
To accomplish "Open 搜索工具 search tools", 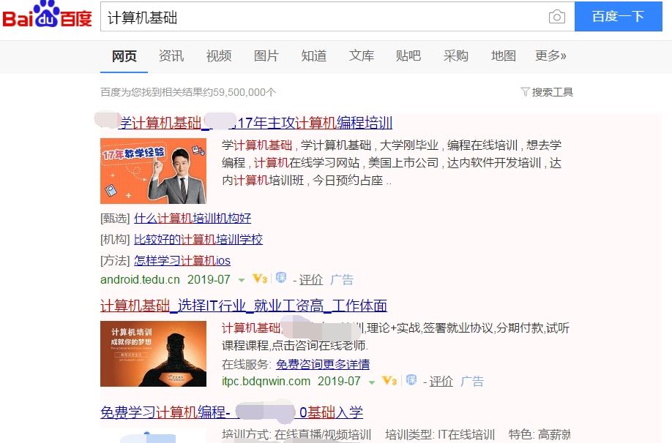I will (x=552, y=92).
